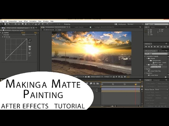The image size is (169, 126).
Task: Save the current curve to file
Action: pos(30,50)
